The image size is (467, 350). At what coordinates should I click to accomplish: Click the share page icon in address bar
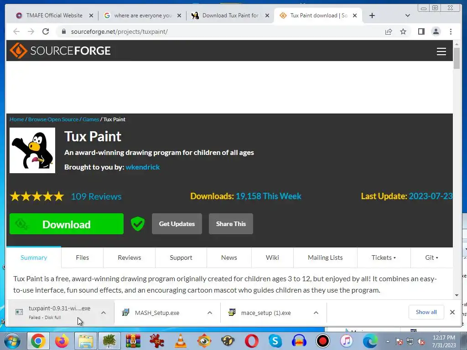[x=389, y=31]
